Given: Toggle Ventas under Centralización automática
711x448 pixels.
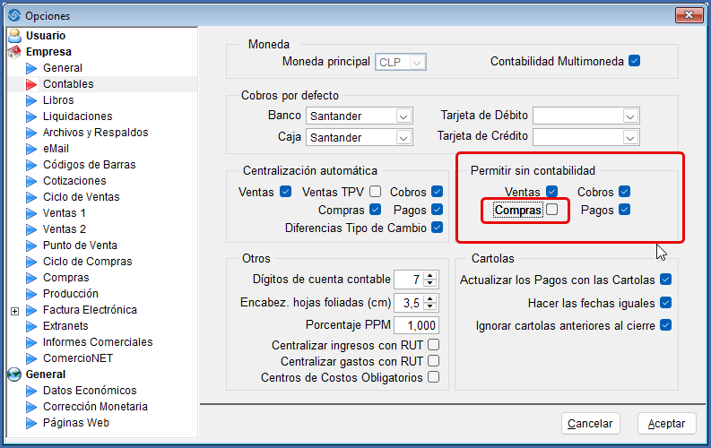Looking at the screenshot, I should click(285, 192).
